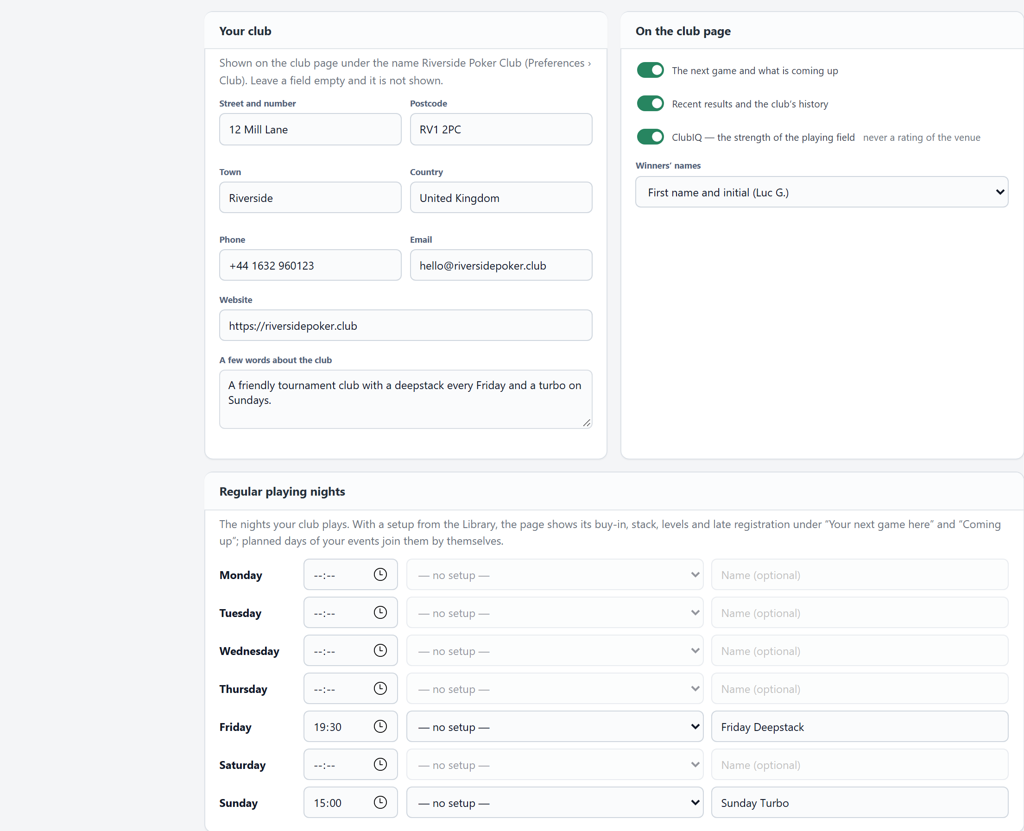
Task: Click the Email field
Action: click(501, 265)
